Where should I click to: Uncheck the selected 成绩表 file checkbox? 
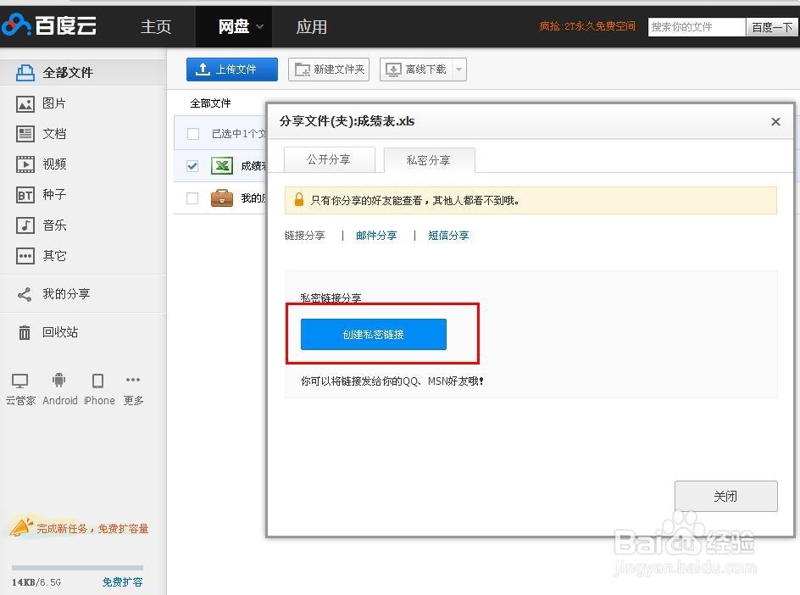pyautogui.click(x=192, y=166)
